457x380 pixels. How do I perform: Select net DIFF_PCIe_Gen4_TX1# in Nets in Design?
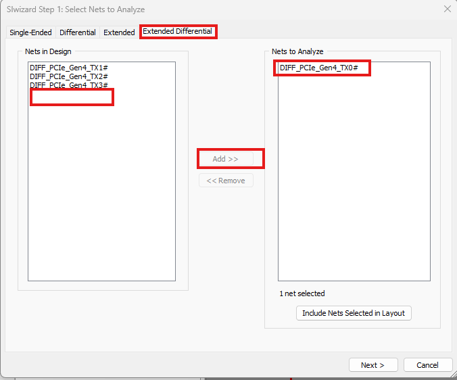(x=69, y=68)
